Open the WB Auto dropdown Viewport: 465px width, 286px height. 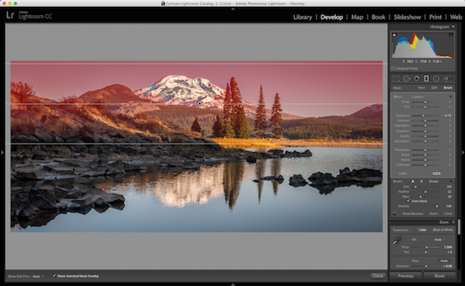click(x=439, y=240)
